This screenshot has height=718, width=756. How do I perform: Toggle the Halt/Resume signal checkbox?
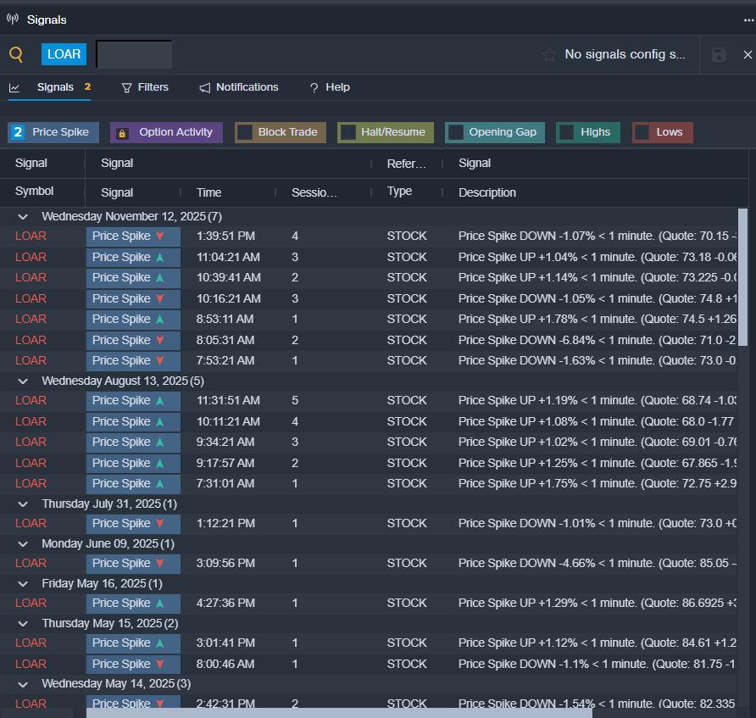click(x=347, y=132)
